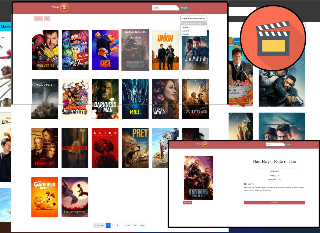
Task: Go to page 499 in pagination
Action: tap(128, 225)
